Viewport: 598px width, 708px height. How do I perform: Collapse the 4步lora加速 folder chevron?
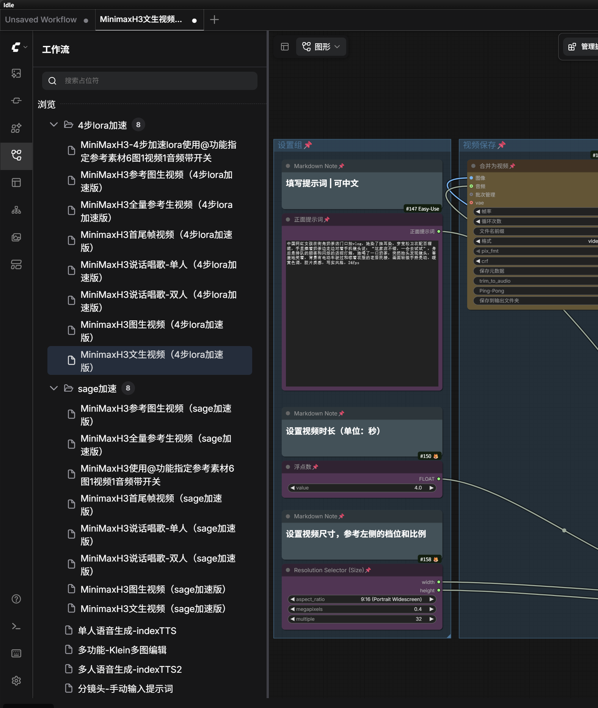click(x=54, y=124)
